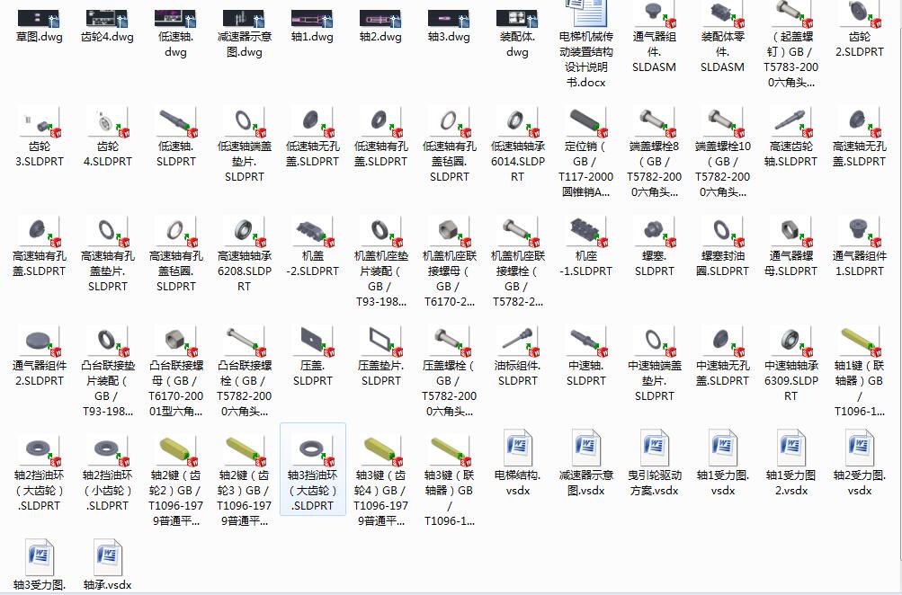Select the 装配体.dwg file
Screen dimensions: 902x595
[x=516, y=22]
